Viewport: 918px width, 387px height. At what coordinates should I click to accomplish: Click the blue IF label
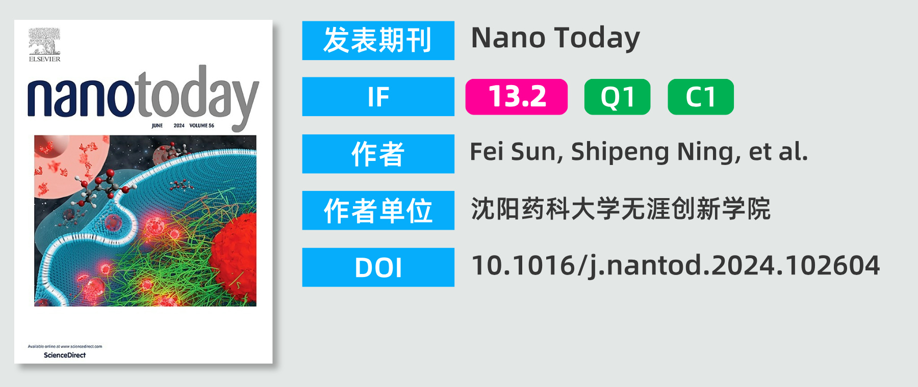[378, 97]
